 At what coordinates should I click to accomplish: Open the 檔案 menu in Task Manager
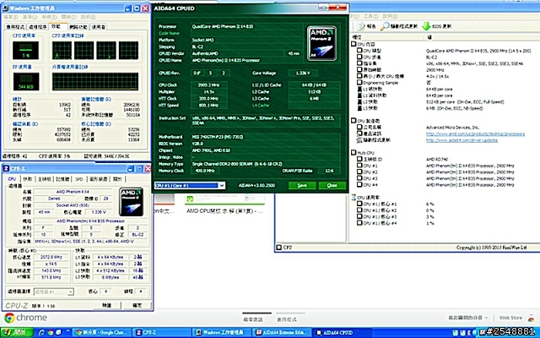click(x=10, y=17)
